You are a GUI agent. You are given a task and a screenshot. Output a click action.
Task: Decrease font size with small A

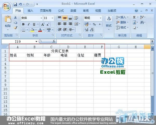[48, 24]
